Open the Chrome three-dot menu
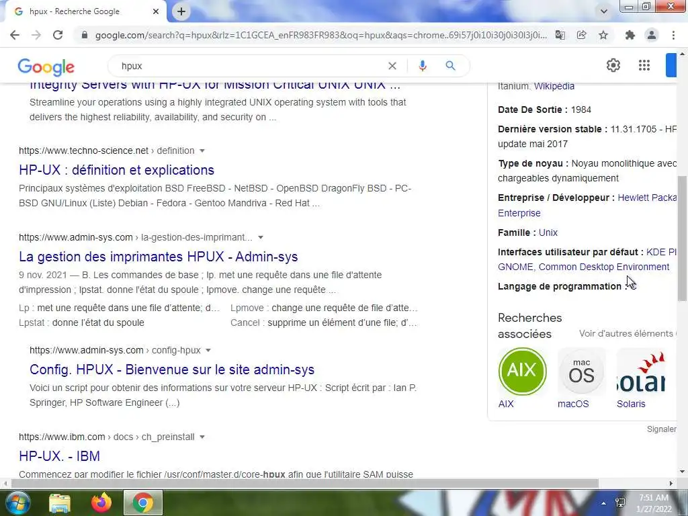The height and width of the screenshot is (516, 688). [x=673, y=35]
